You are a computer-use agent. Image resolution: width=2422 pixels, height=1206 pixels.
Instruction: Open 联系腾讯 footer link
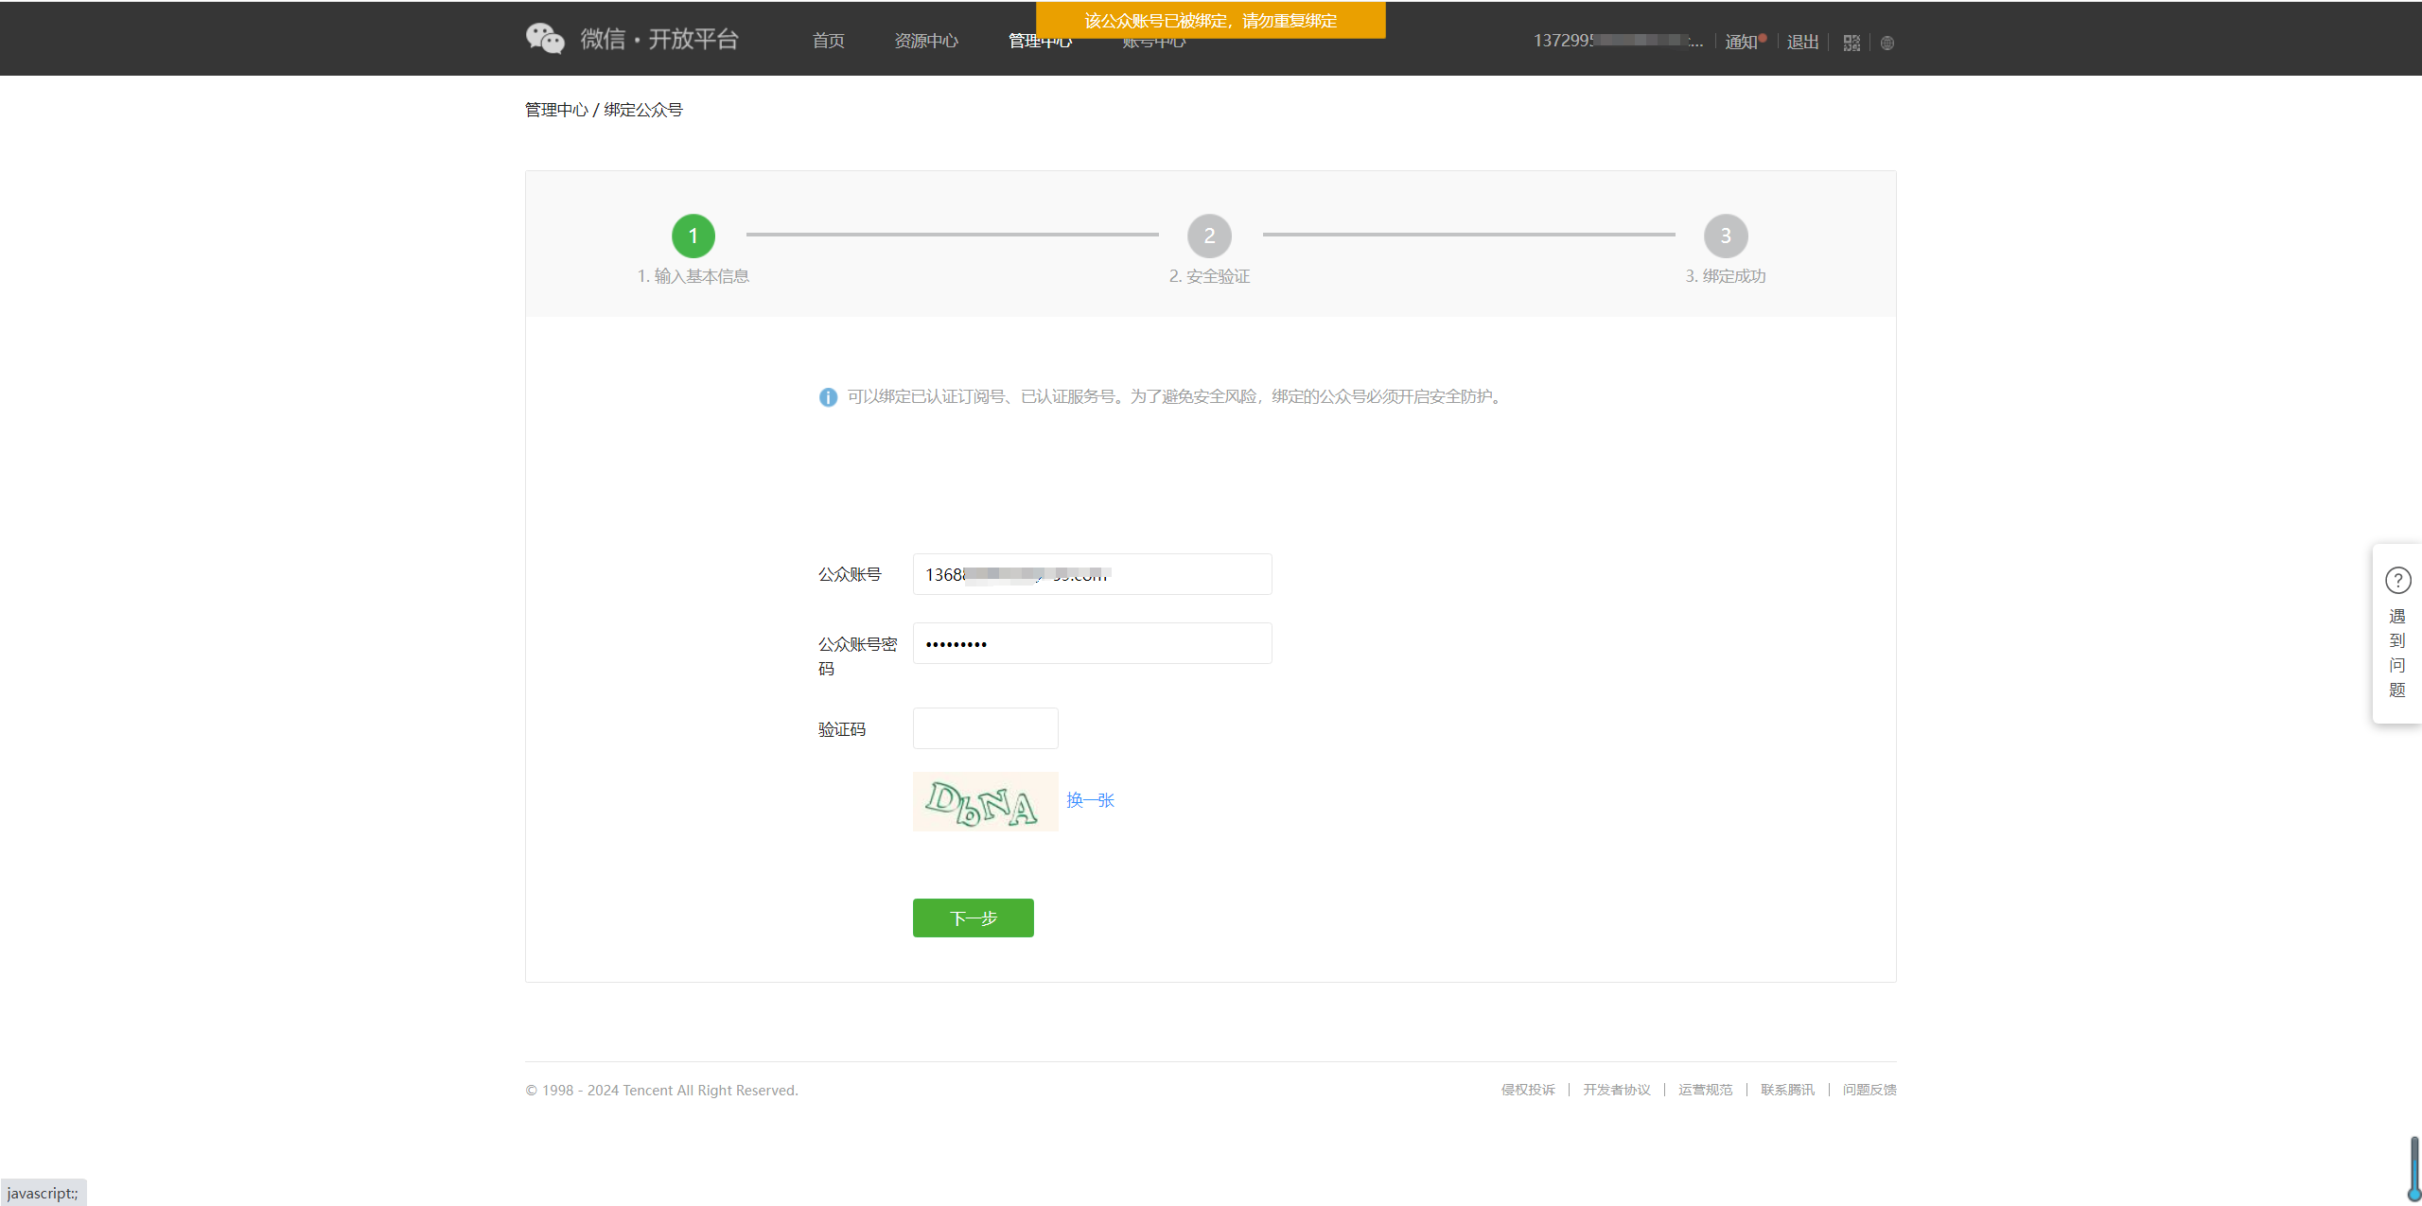(1788, 1090)
